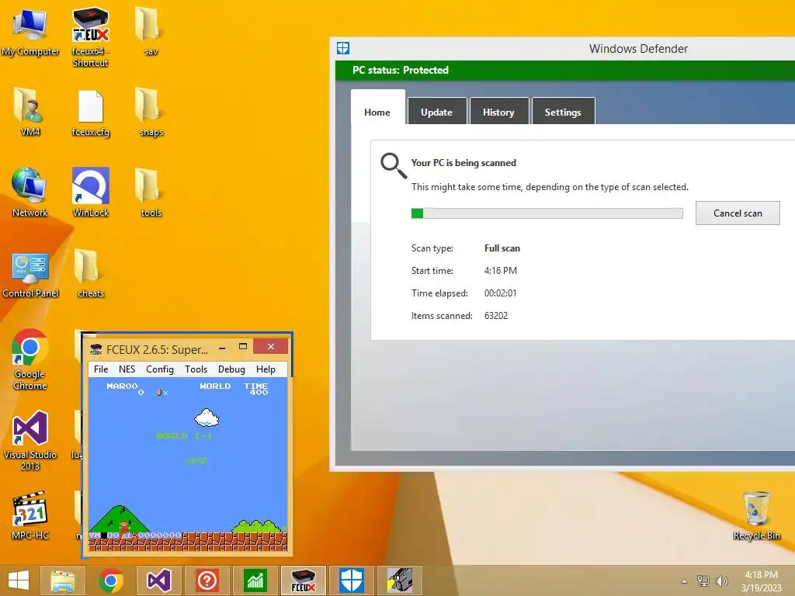The width and height of the screenshot is (795, 596).
Task: Launch the WinLock shortcut icon
Action: 90,192
